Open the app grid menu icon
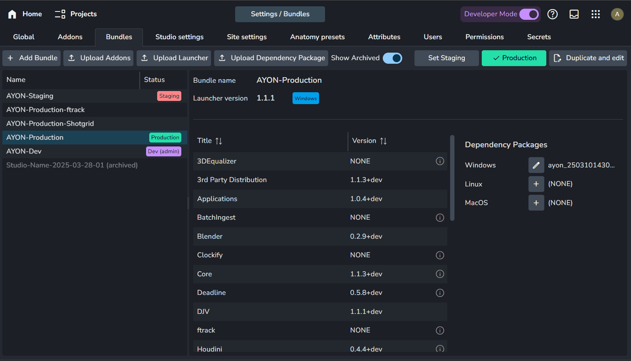The height and width of the screenshot is (361, 631). pos(595,14)
